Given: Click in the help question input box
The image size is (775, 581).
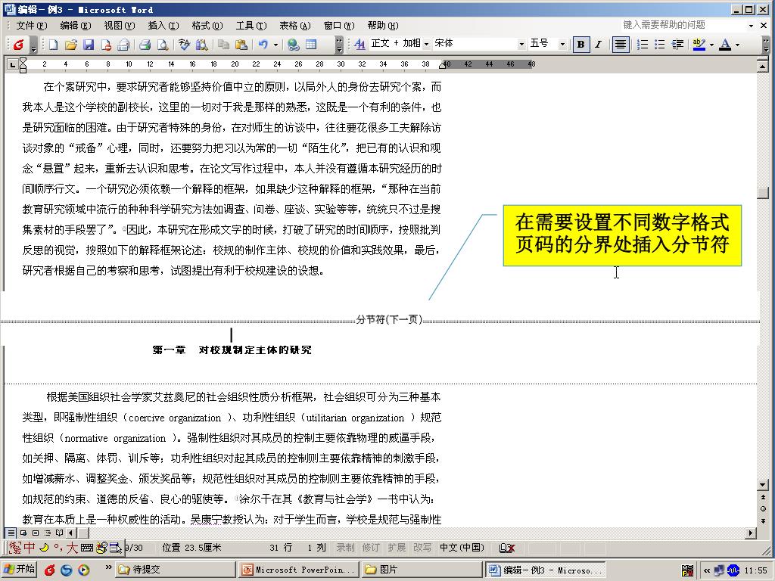Looking at the screenshot, I should [683, 25].
